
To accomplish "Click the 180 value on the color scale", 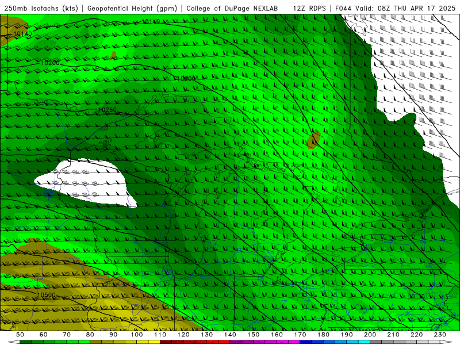I will (x=323, y=335).
